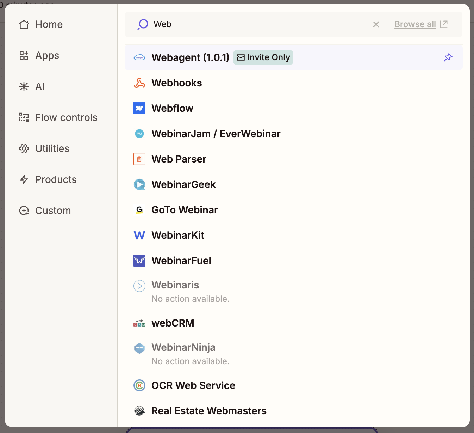The image size is (474, 433).
Task: Select the Webflow app
Action: [294, 108]
